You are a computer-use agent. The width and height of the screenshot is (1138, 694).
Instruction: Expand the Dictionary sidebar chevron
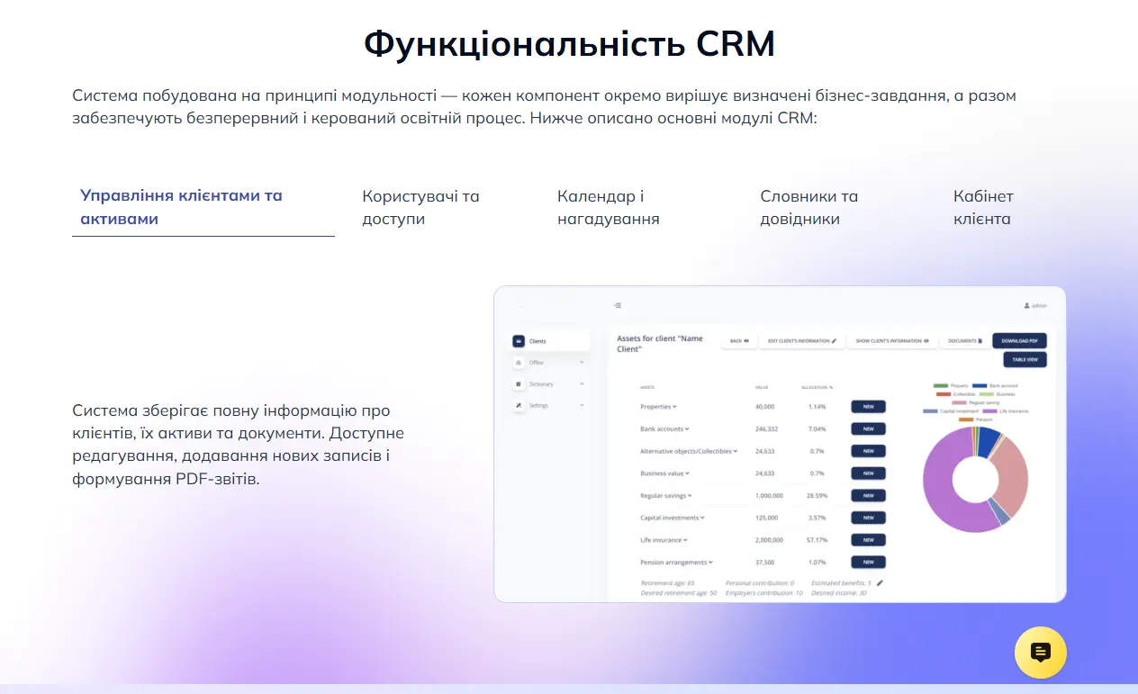pos(583,384)
